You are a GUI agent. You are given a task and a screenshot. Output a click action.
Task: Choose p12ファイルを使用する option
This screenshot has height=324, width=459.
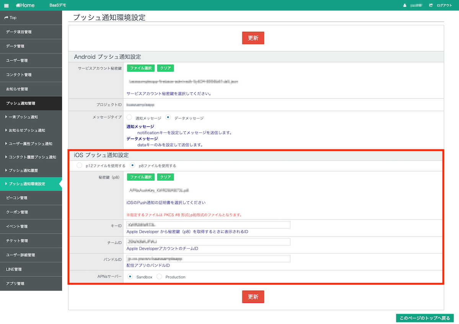coord(79,165)
